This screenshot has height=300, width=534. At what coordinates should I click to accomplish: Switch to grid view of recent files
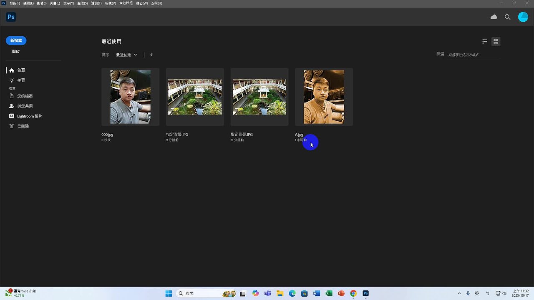coord(496,41)
